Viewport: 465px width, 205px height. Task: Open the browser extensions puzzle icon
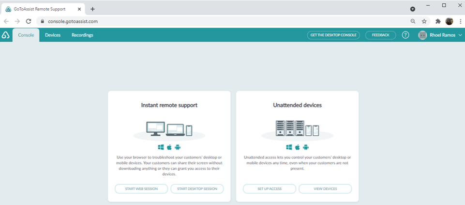coord(438,21)
